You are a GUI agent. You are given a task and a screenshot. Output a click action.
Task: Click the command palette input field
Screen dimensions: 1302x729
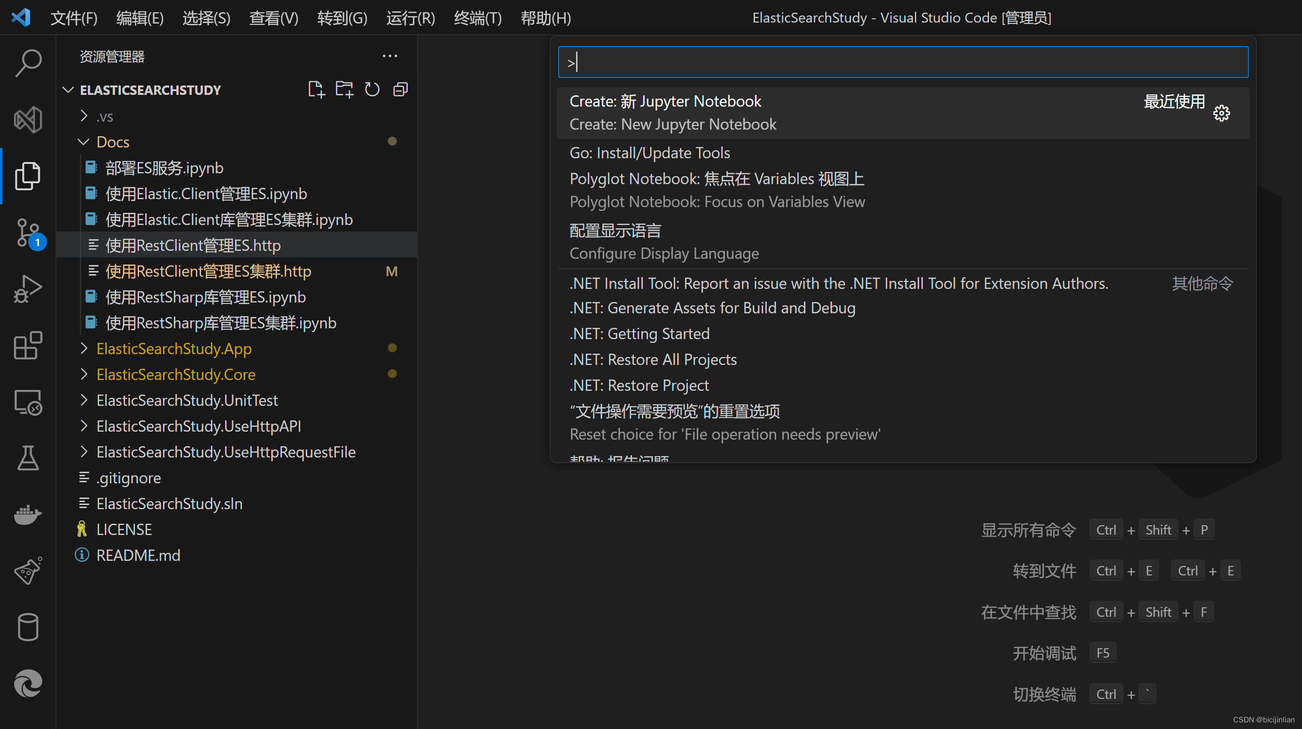[902, 62]
